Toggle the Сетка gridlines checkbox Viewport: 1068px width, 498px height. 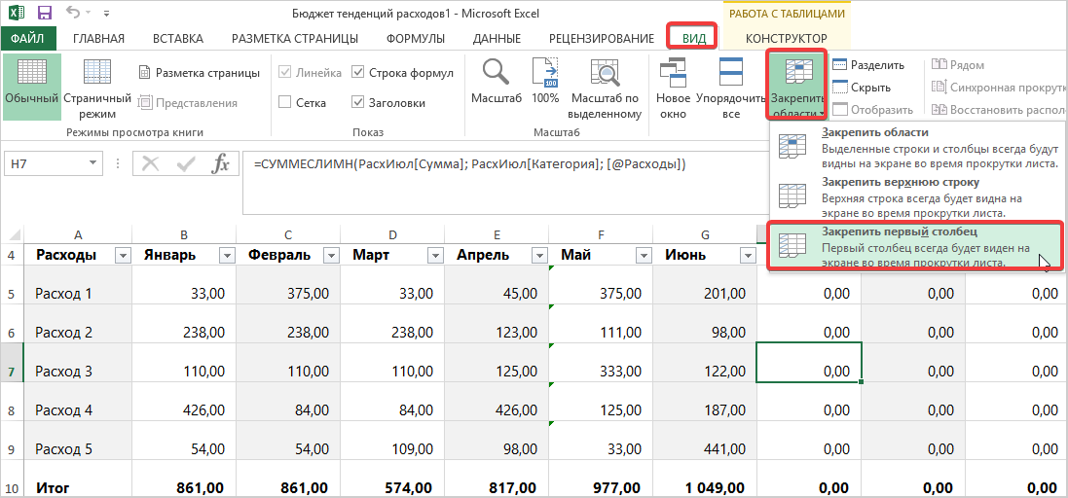click(x=286, y=103)
